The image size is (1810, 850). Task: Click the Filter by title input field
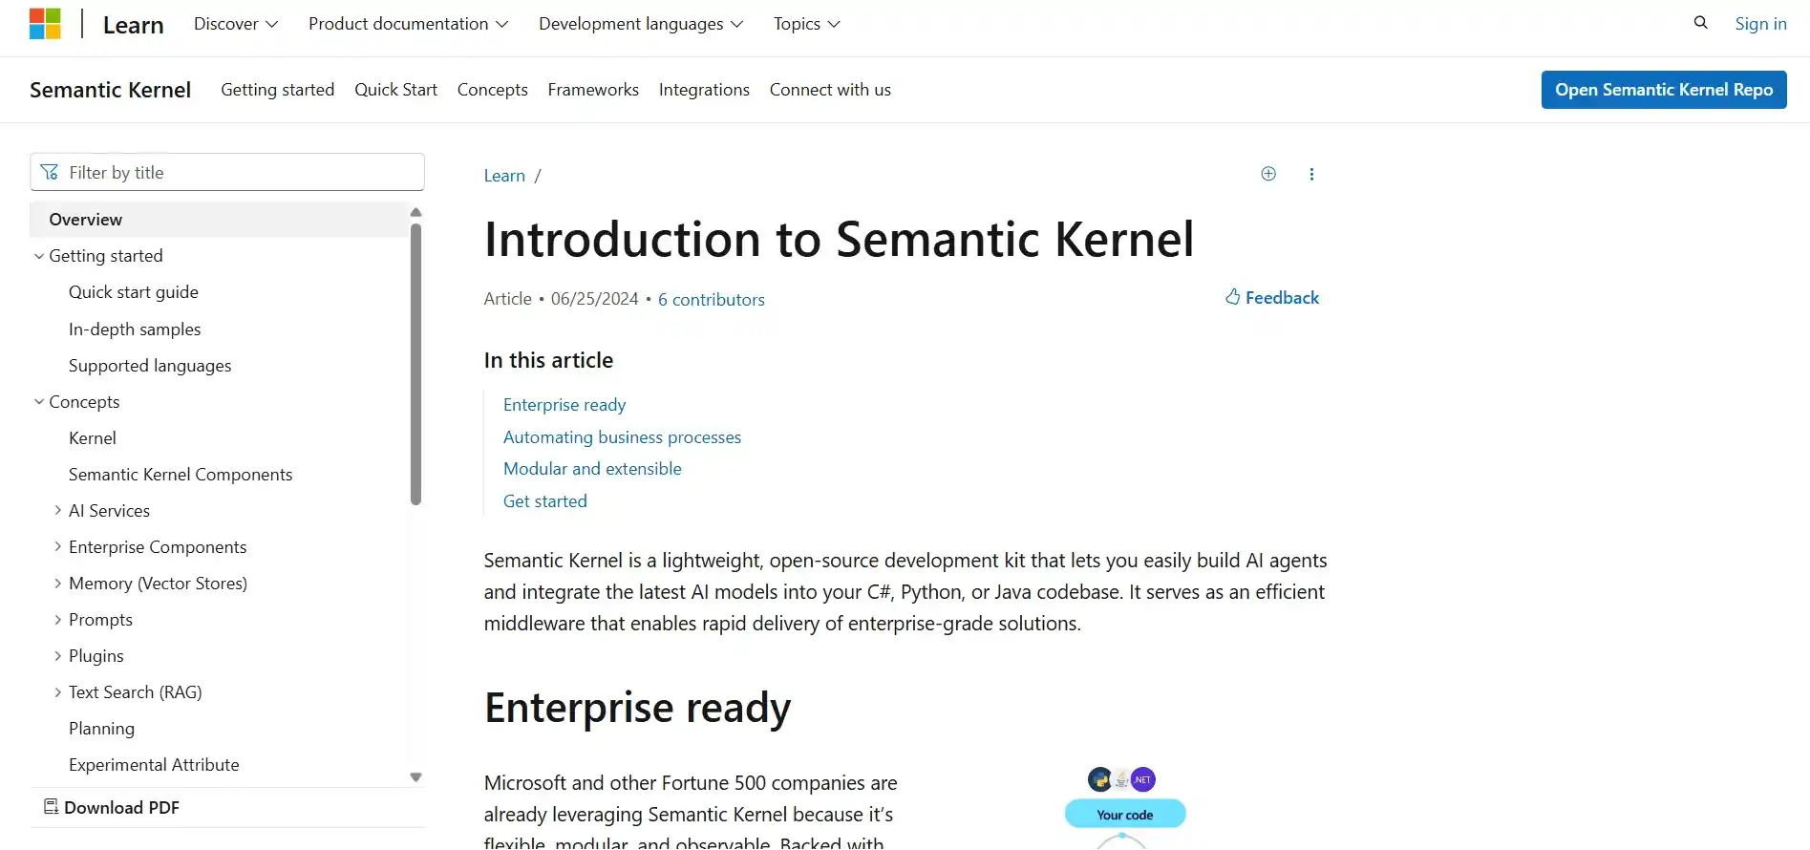pos(227,173)
